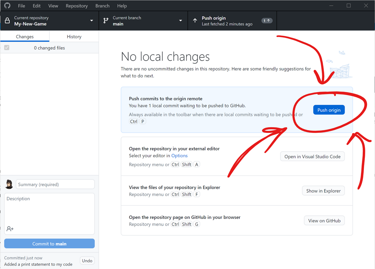The height and width of the screenshot is (269, 375).
Task: Click the blue Push origin button
Action: 329,110
